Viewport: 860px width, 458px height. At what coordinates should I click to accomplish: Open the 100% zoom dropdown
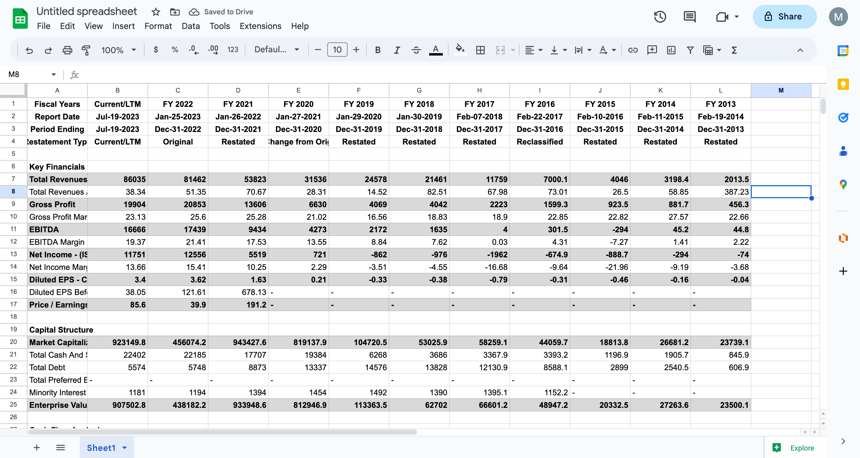point(119,50)
